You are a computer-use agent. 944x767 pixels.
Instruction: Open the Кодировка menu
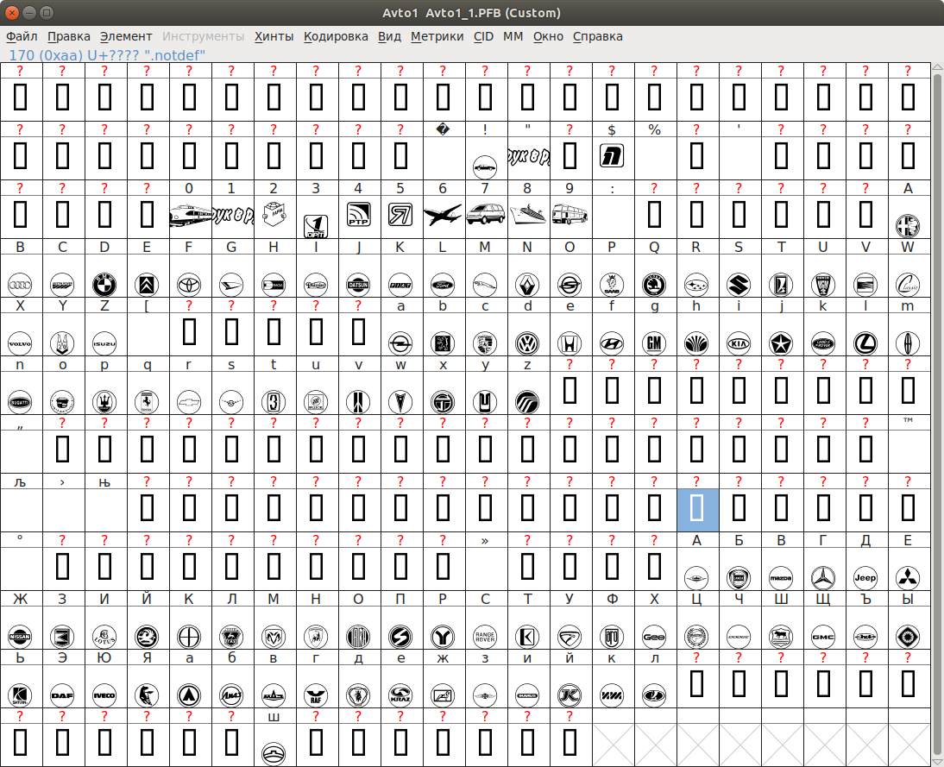tap(336, 36)
